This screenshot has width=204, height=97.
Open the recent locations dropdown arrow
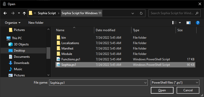(19, 13)
